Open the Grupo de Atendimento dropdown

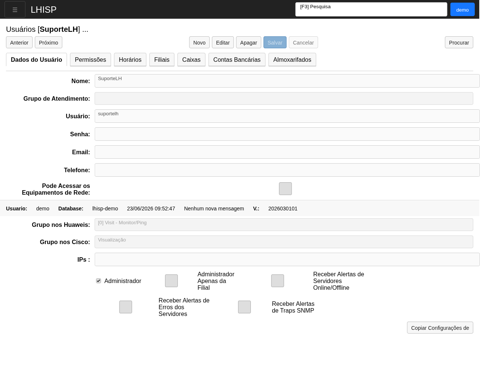coord(284,98)
